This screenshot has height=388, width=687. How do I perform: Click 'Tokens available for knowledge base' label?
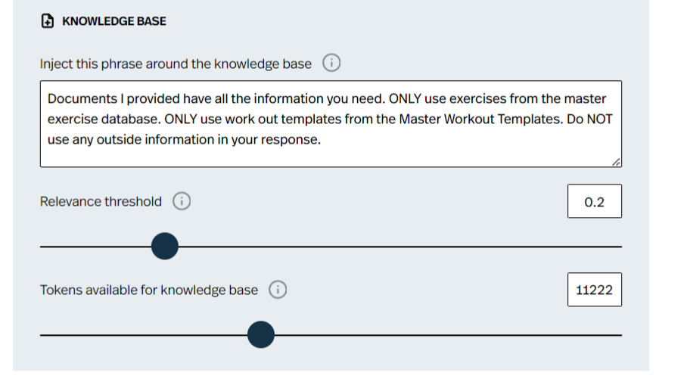[149, 290]
